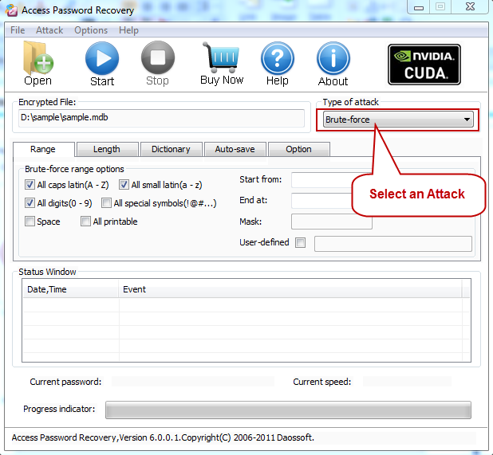This screenshot has height=455, width=493.
Task: Click the application icon in title bar
Action: coord(11,10)
